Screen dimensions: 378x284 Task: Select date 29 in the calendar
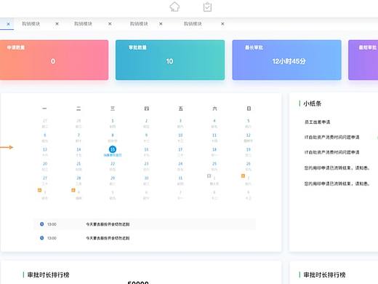113,178
